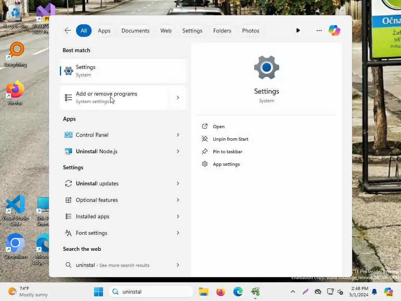This screenshot has width=401, height=301.
Task: Click the cloud sync icon in tray
Action: pos(318,292)
